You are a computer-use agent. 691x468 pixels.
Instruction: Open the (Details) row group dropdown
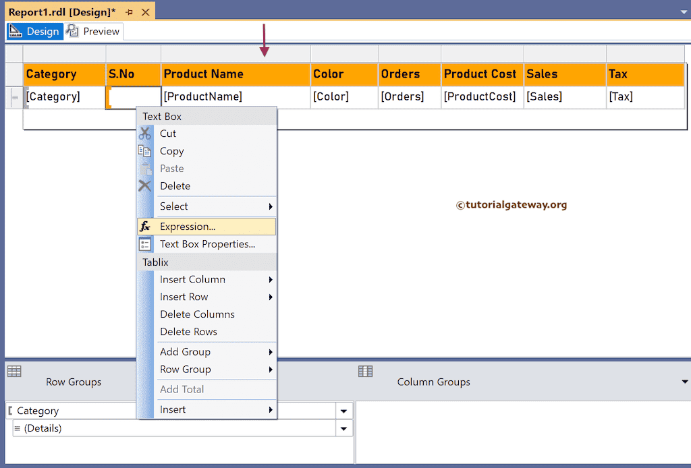pyautogui.click(x=343, y=428)
